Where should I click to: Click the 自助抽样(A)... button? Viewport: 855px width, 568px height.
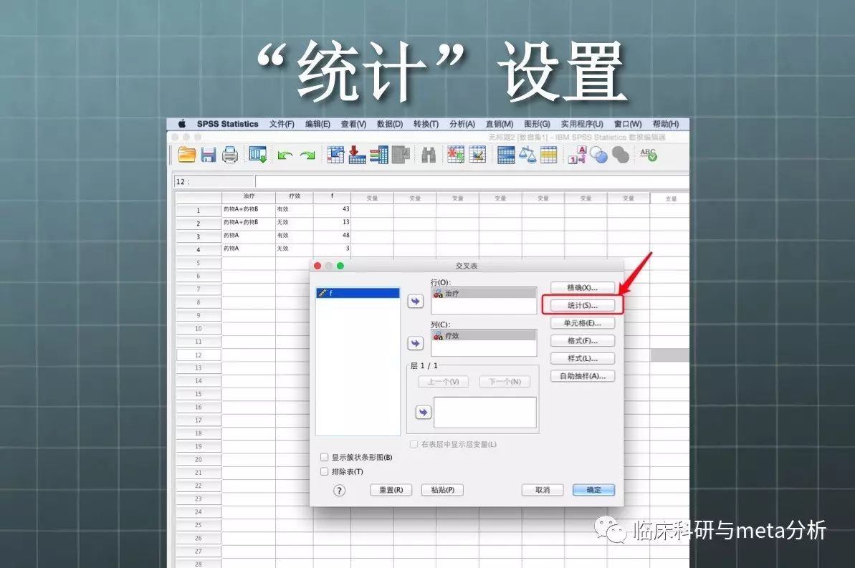pos(583,376)
